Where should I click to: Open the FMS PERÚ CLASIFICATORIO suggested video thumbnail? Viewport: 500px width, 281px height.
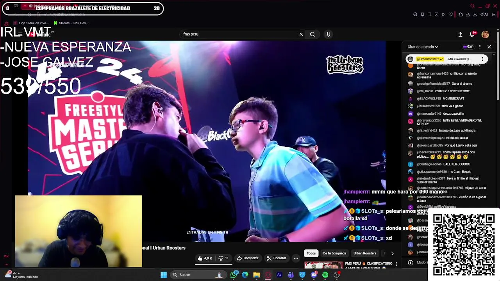(323, 265)
